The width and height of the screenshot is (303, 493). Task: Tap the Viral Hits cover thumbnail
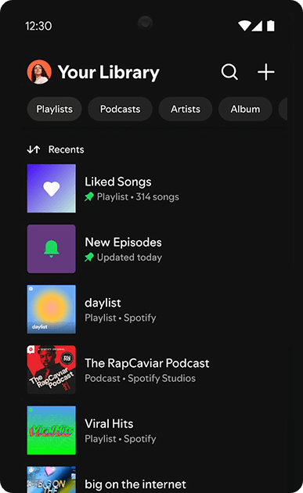pyautogui.click(x=52, y=430)
